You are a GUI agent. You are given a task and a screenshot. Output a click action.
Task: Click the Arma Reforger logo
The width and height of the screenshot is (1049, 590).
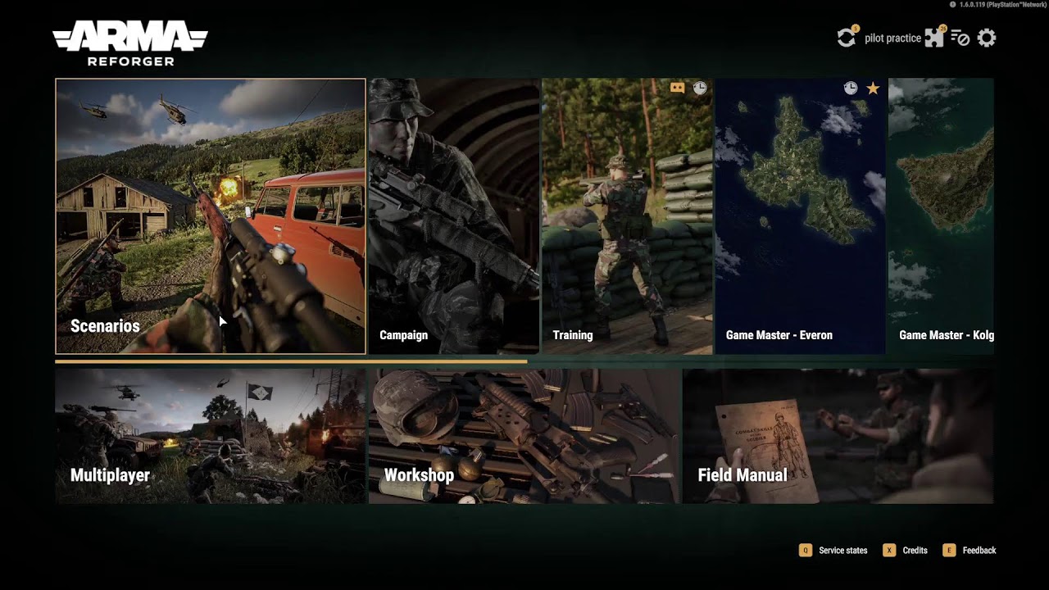pyautogui.click(x=130, y=43)
